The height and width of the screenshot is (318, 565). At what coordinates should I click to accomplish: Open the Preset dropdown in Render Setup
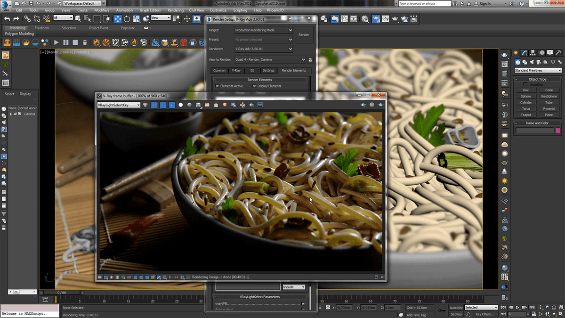coord(264,40)
